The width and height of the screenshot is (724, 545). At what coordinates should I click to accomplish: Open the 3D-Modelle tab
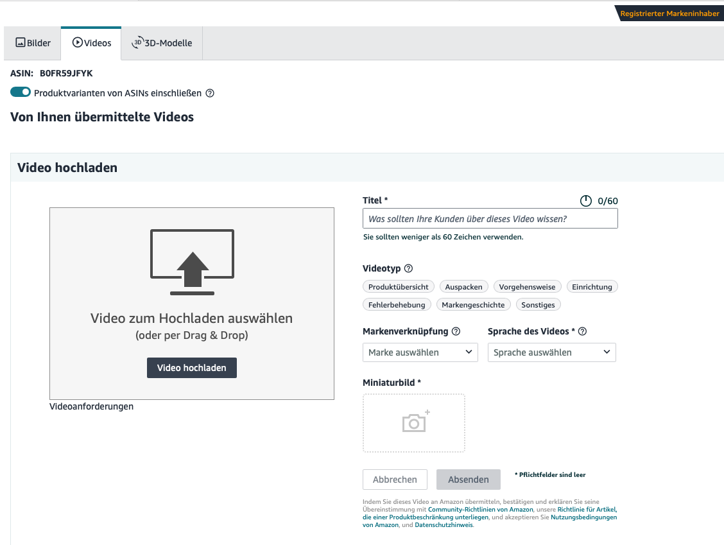pos(162,43)
